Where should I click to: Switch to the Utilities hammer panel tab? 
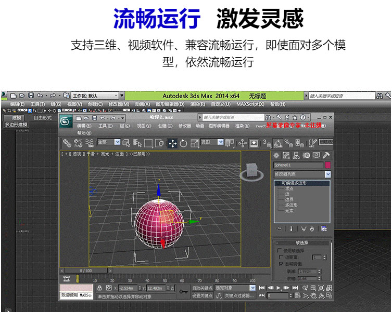pyautogui.click(x=326, y=155)
